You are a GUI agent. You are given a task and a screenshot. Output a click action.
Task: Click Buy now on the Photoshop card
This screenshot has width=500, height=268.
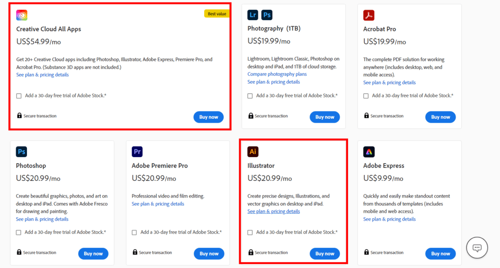tap(93, 254)
